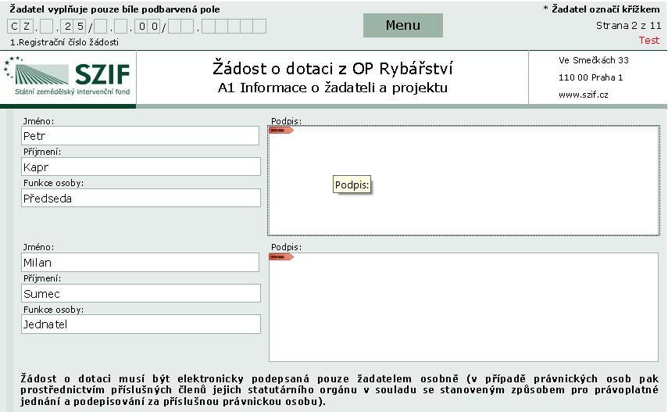Click the registration number box containing C

pos(14,27)
